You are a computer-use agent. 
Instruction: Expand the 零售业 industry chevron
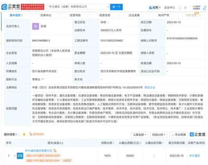pos(43,79)
